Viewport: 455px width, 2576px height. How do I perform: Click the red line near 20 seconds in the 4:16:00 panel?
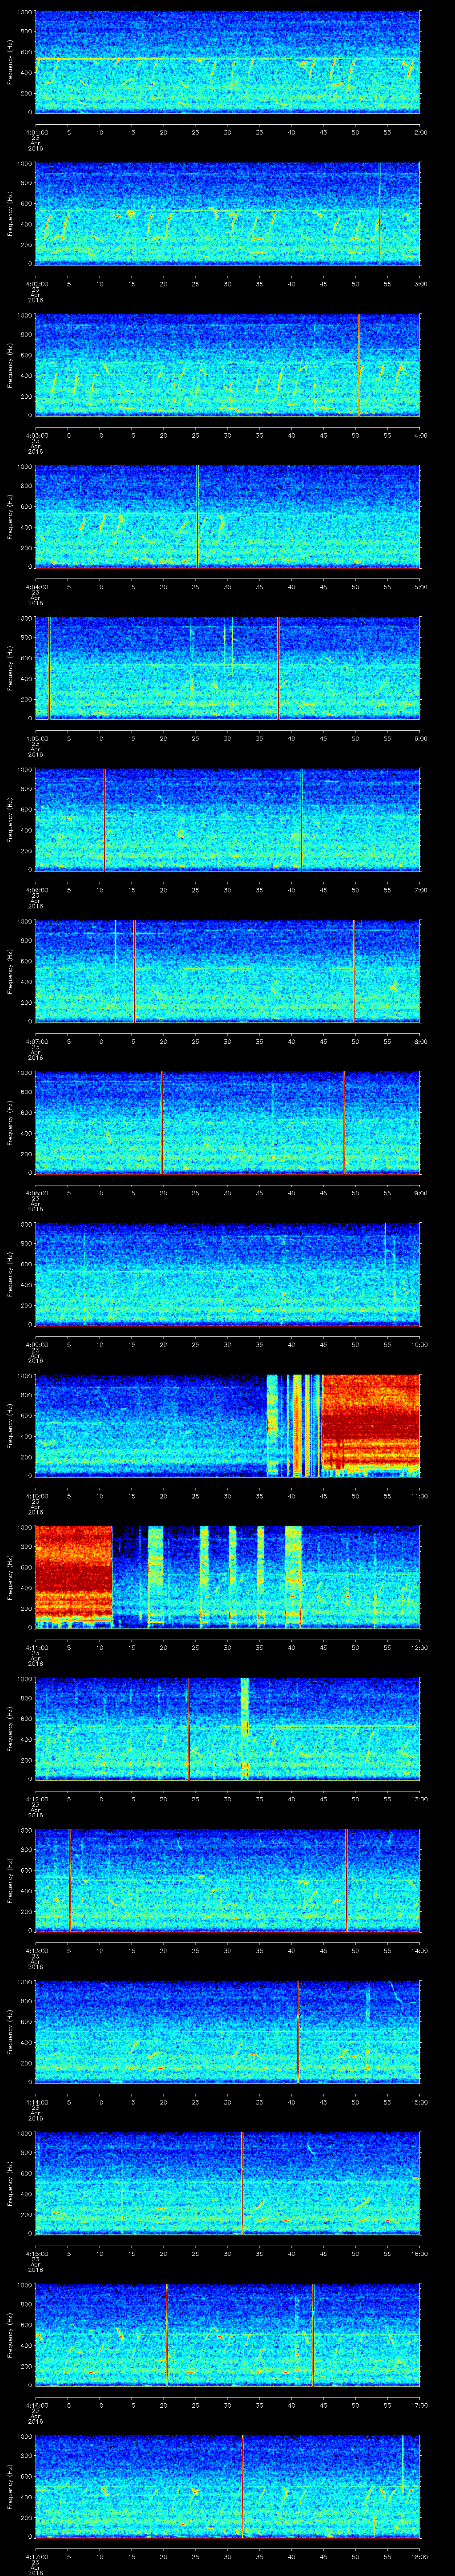(166, 2334)
